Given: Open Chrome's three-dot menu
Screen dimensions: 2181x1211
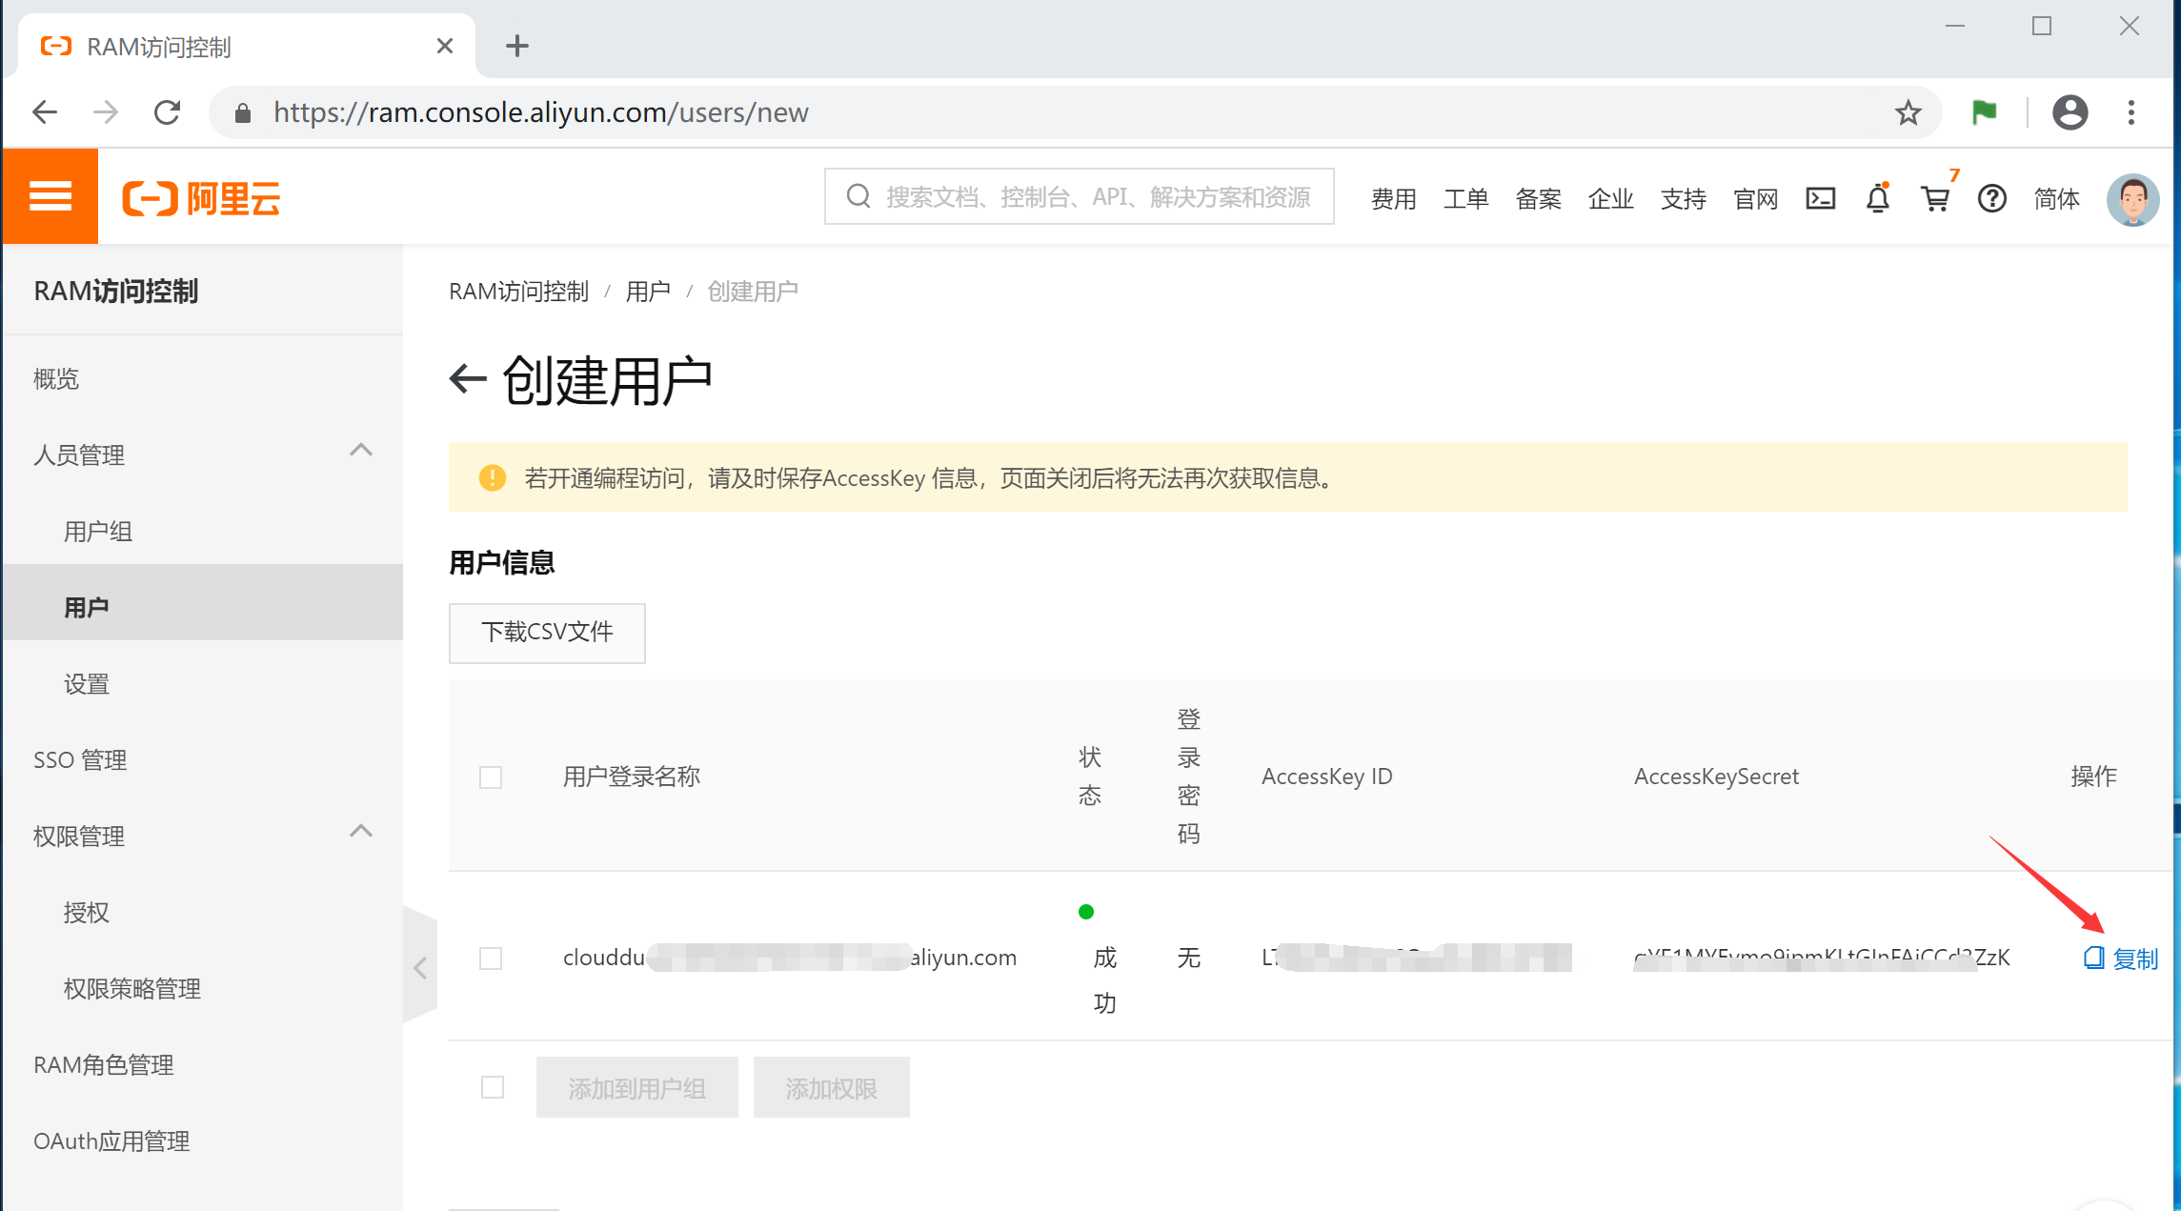Looking at the screenshot, I should tap(2131, 112).
